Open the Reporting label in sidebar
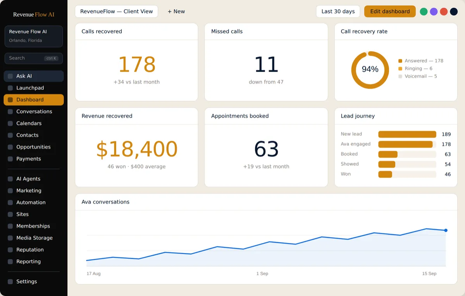Image resolution: width=465 pixels, height=296 pixels. pyautogui.click(x=28, y=262)
